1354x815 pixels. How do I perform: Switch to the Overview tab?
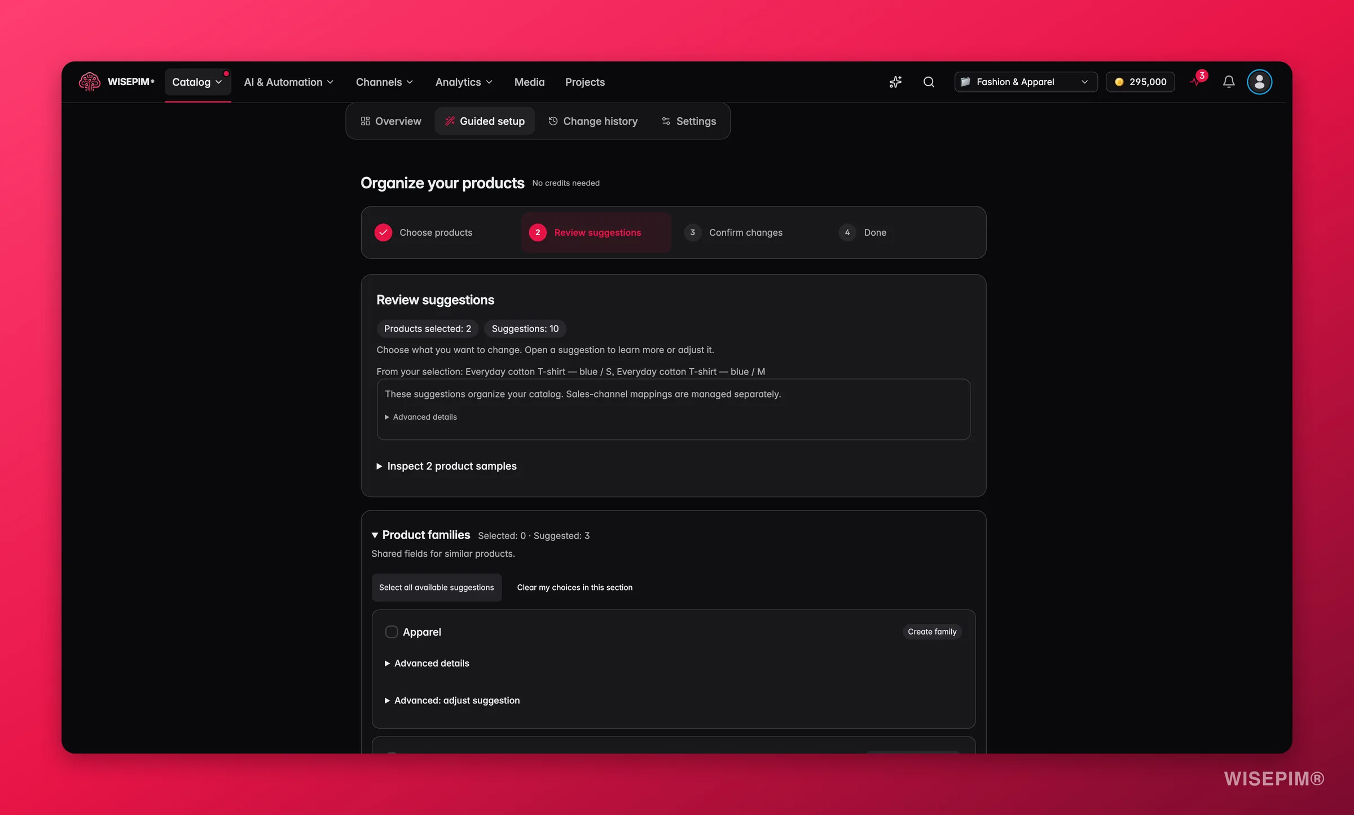click(x=391, y=121)
